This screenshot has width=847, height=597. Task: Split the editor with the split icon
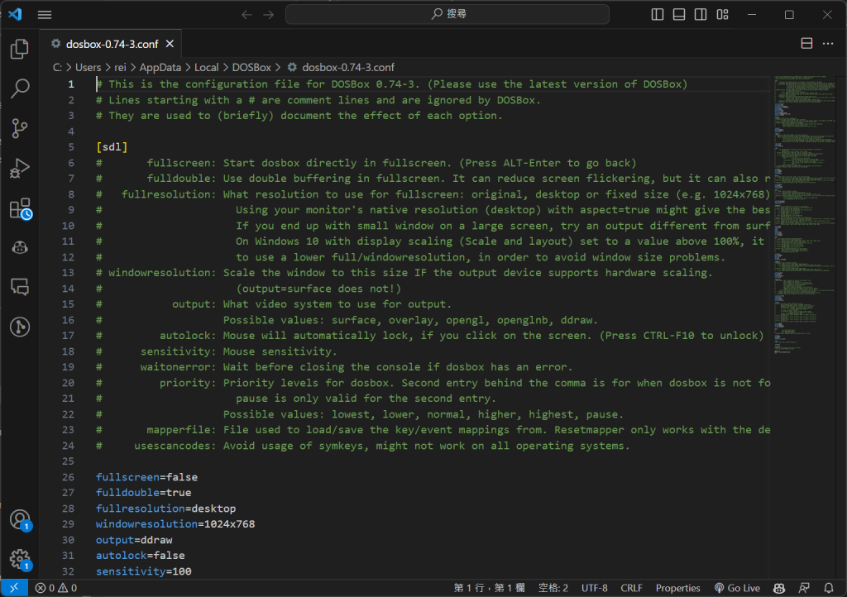[x=806, y=43]
